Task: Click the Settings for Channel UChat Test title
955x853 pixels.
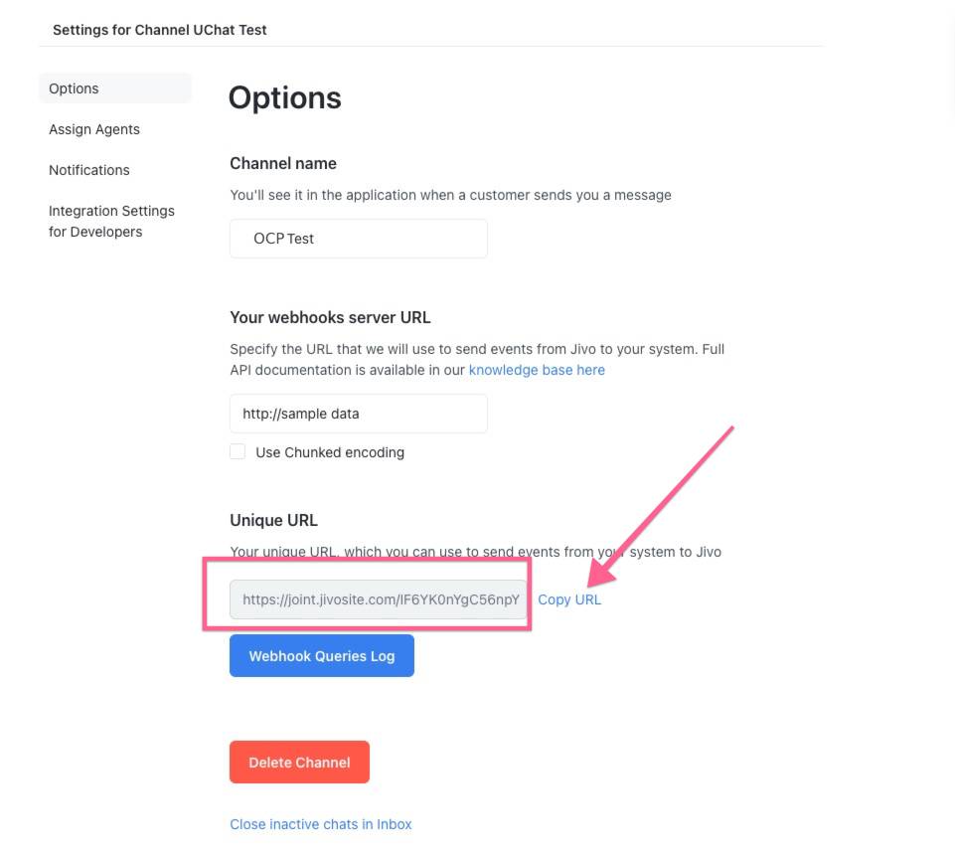Action: point(160,30)
